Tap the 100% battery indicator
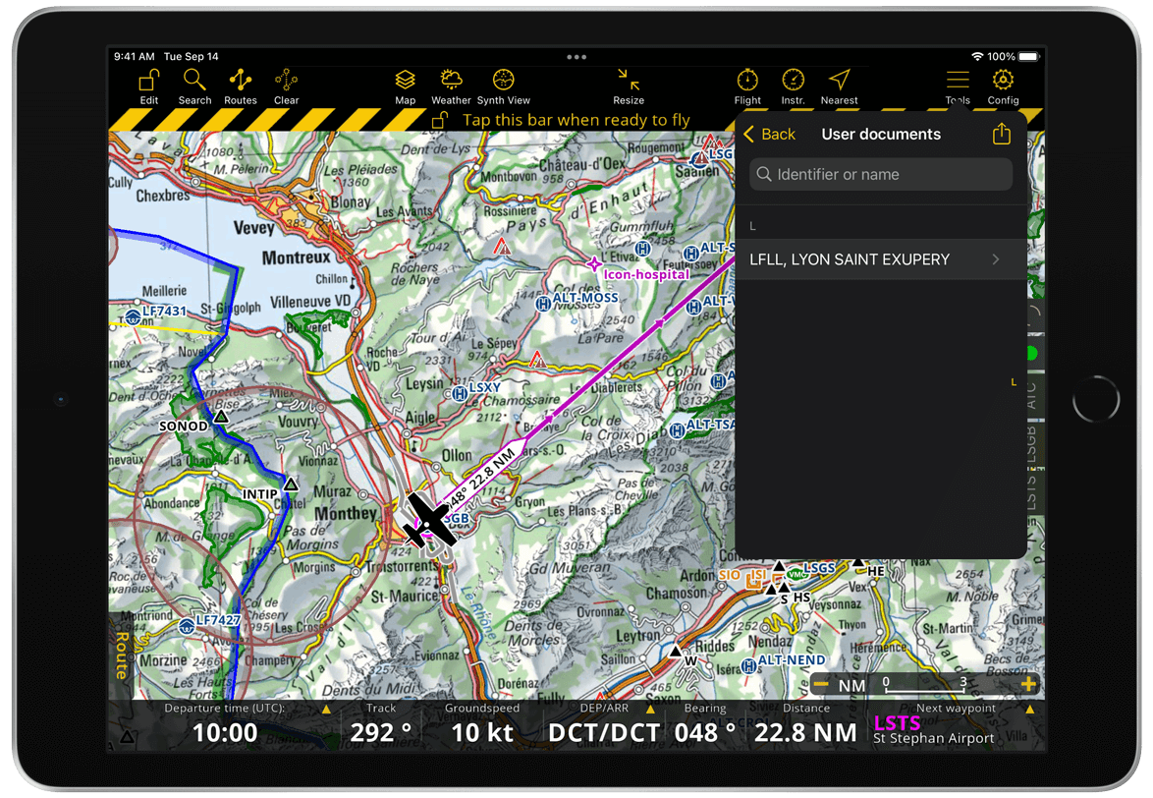This screenshot has width=1153, height=798. 1014,57
